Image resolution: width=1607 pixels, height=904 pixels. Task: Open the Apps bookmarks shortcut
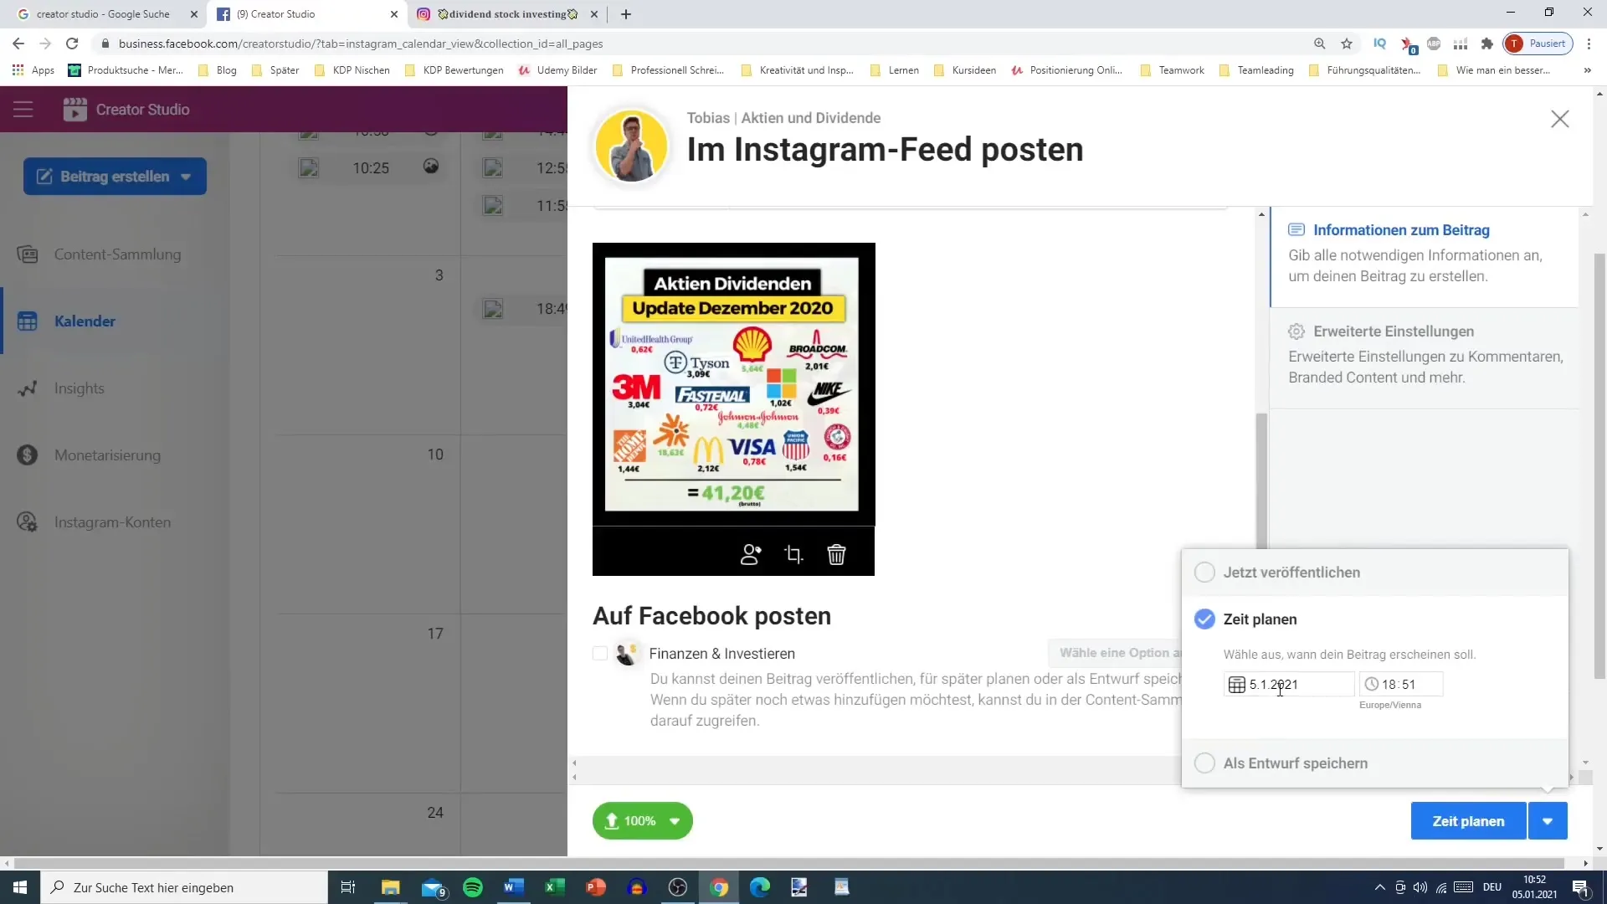[x=33, y=70]
